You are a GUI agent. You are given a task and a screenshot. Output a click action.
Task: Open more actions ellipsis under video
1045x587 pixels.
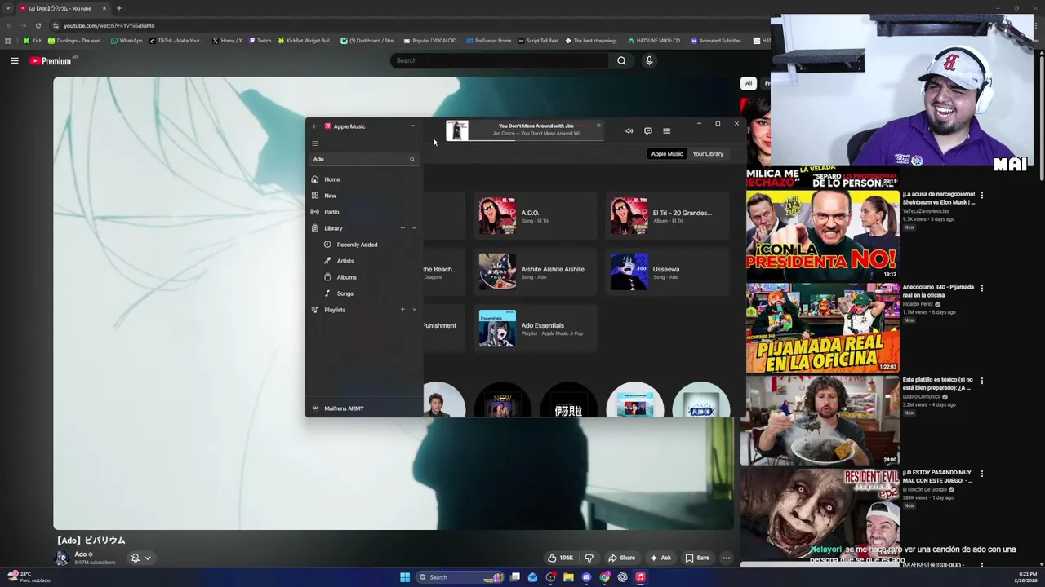pyautogui.click(x=726, y=558)
